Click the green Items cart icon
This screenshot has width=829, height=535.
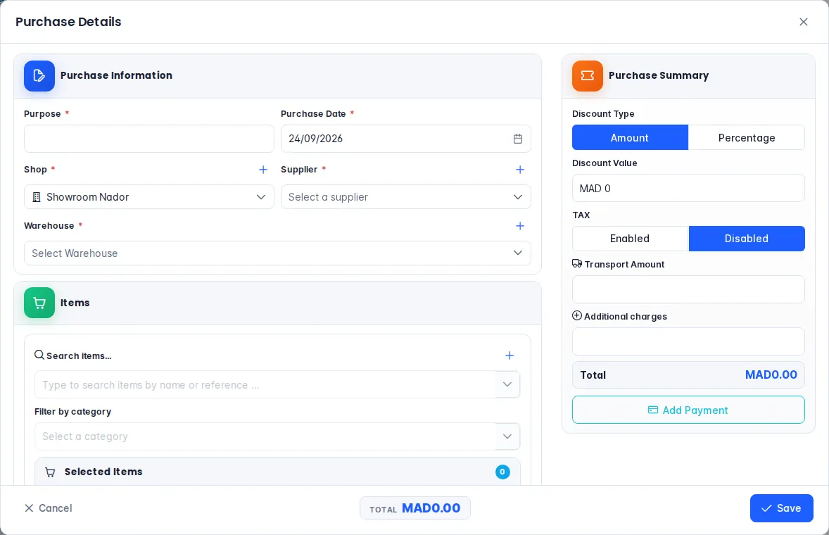pyautogui.click(x=39, y=303)
